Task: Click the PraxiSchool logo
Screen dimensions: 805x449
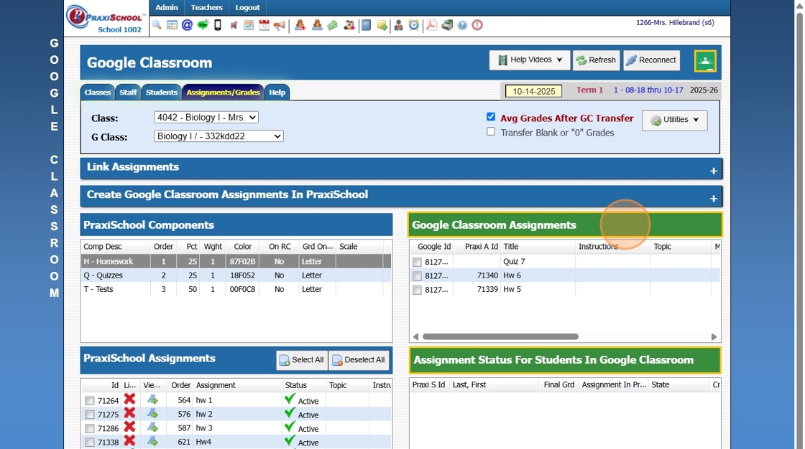Action: (x=105, y=19)
